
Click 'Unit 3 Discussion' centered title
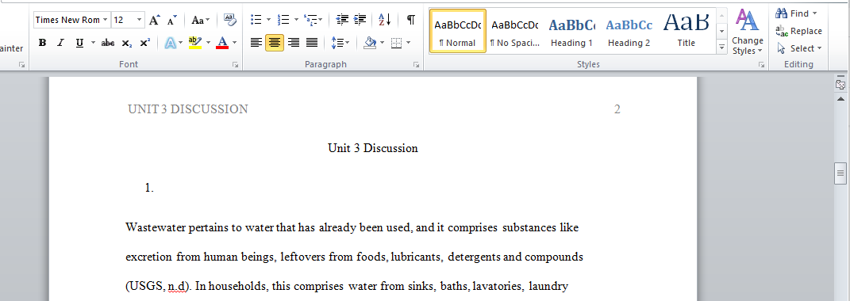tap(373, 148)
